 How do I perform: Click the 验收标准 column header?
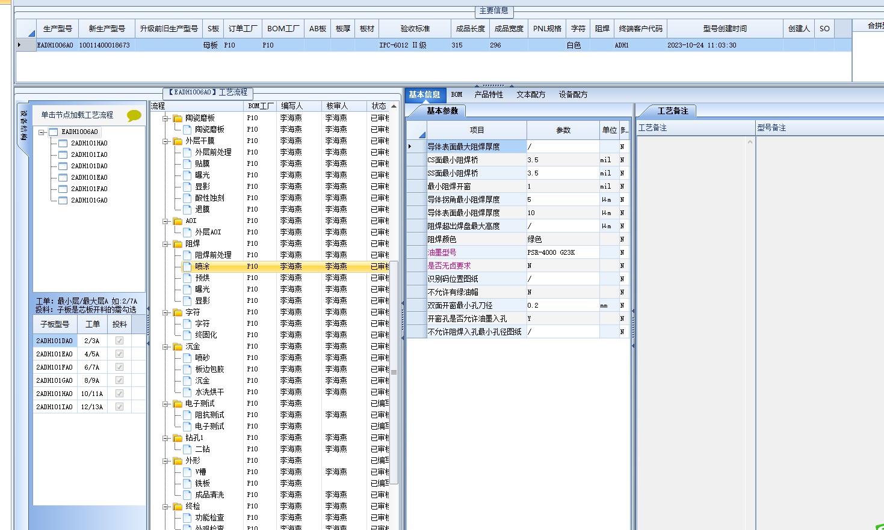[415, 28]
